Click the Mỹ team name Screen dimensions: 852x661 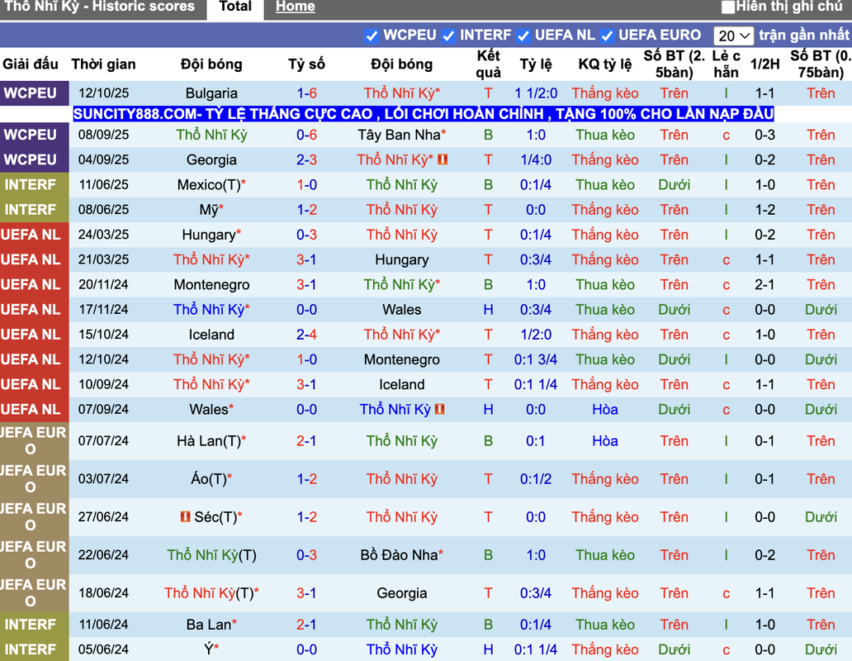point(209,210)
